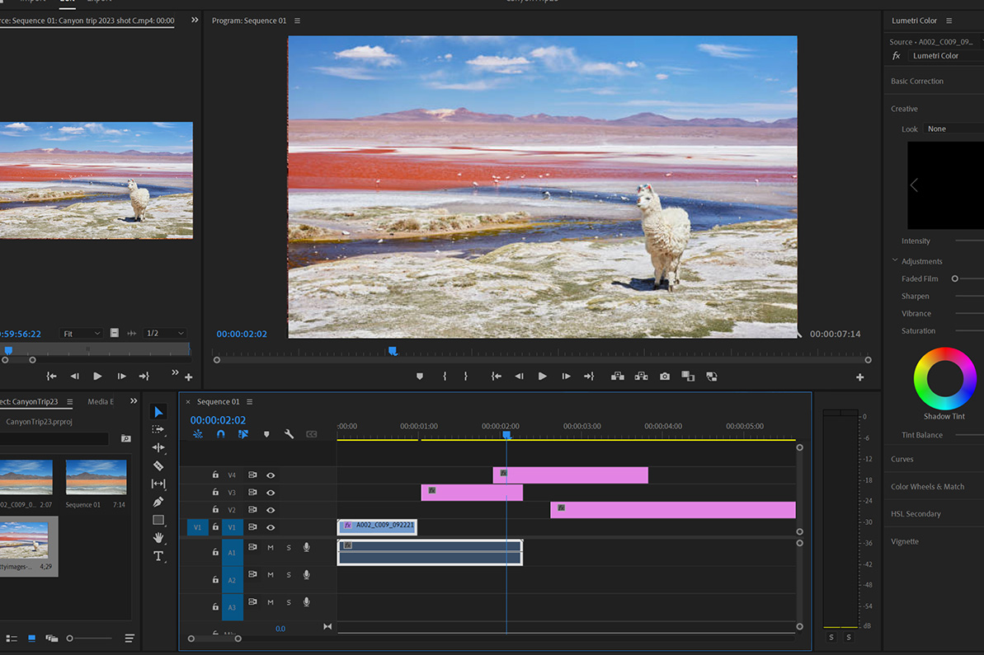
Task: Show more Source panel tabs chevron
Action: point(195,20)
